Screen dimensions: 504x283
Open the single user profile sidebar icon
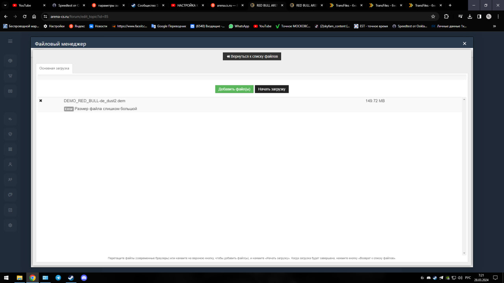10,164
